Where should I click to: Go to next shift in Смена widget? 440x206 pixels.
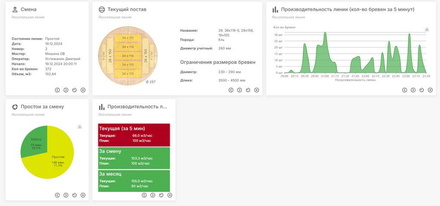pos(66,90)
